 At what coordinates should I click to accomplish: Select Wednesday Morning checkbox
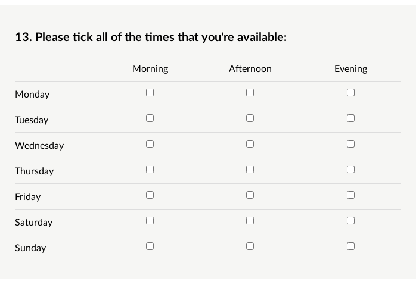[150, 144]
